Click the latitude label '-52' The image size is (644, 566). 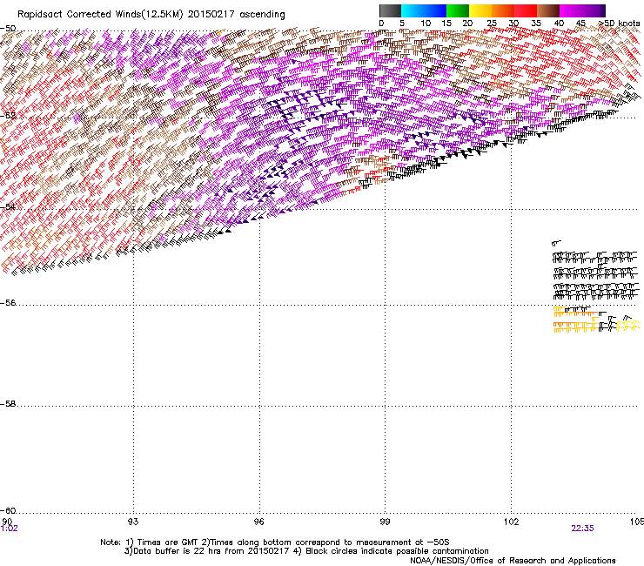click(8, 115)
